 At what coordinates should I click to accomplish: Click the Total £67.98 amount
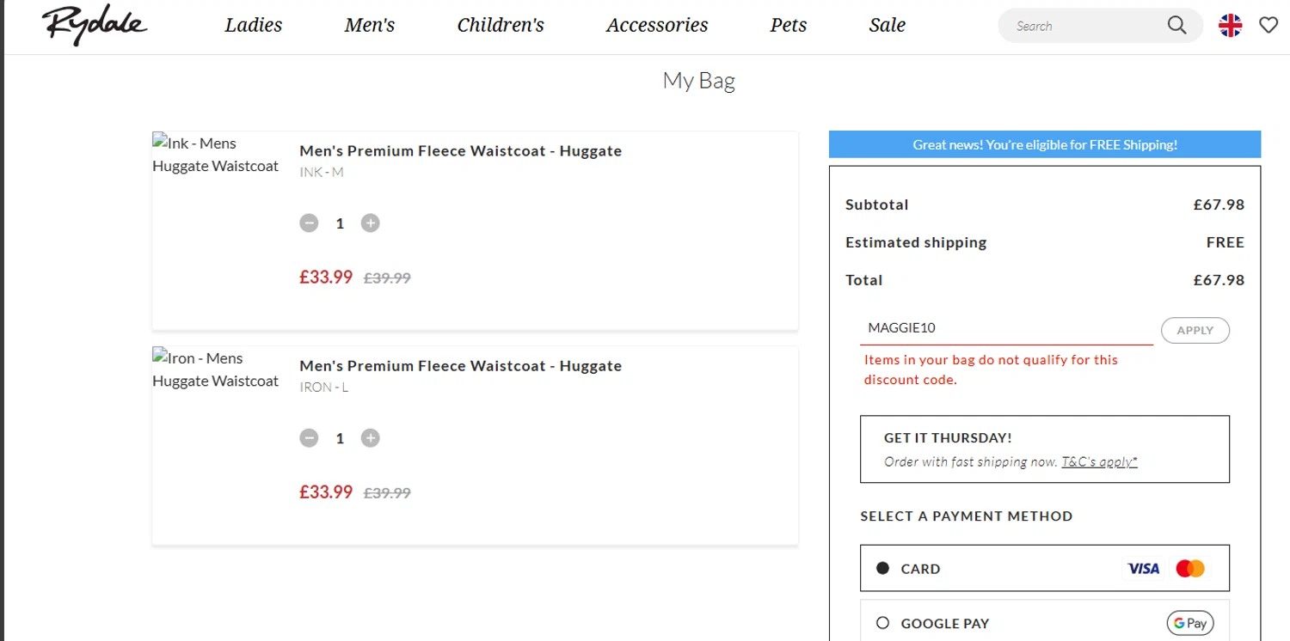(1219, 280)
